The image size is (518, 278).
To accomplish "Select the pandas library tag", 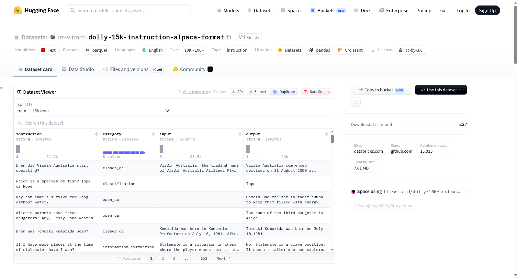I will pyautogui.click(x=320, y=50).
